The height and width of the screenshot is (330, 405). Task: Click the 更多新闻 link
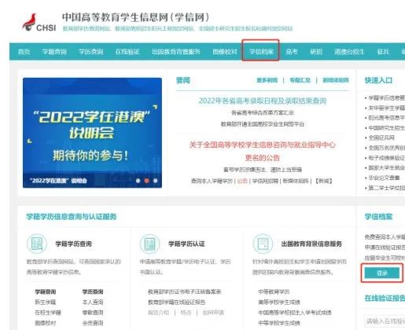point(267,80)
